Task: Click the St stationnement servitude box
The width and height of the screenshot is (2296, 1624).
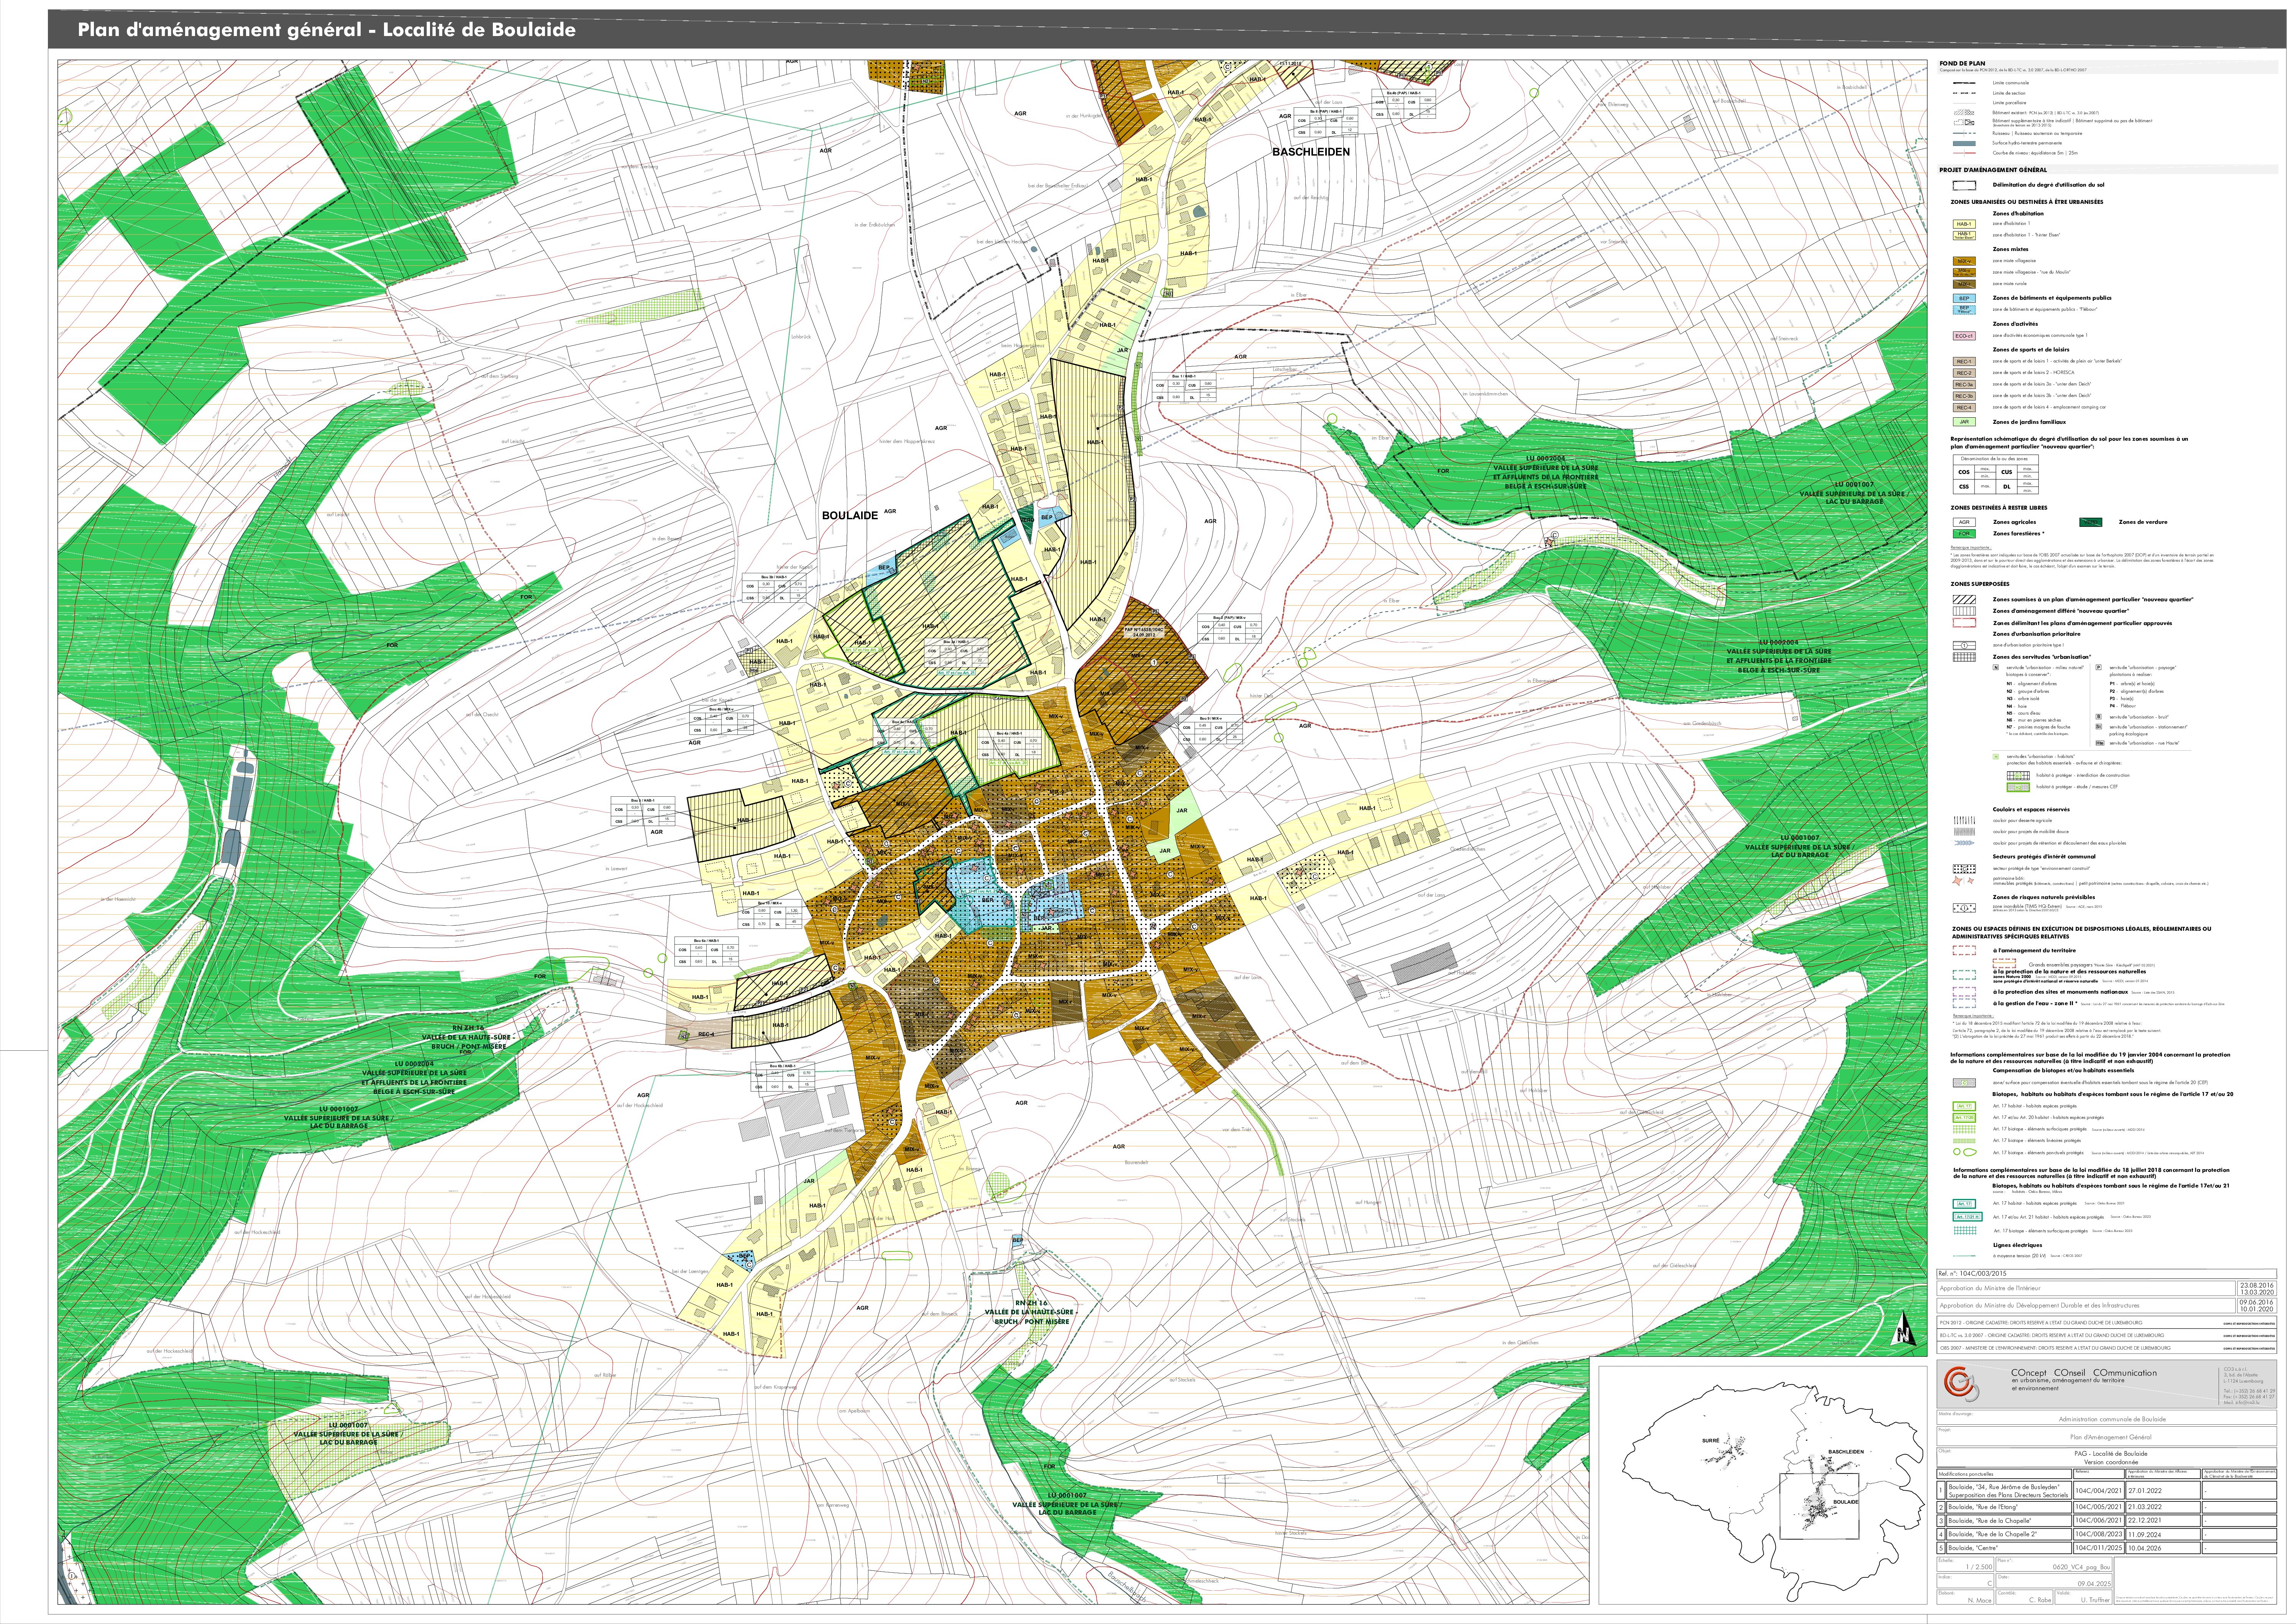Action: [x=2099, y=727]
